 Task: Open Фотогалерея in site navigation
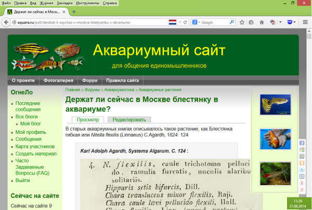[x=58, y=80]
